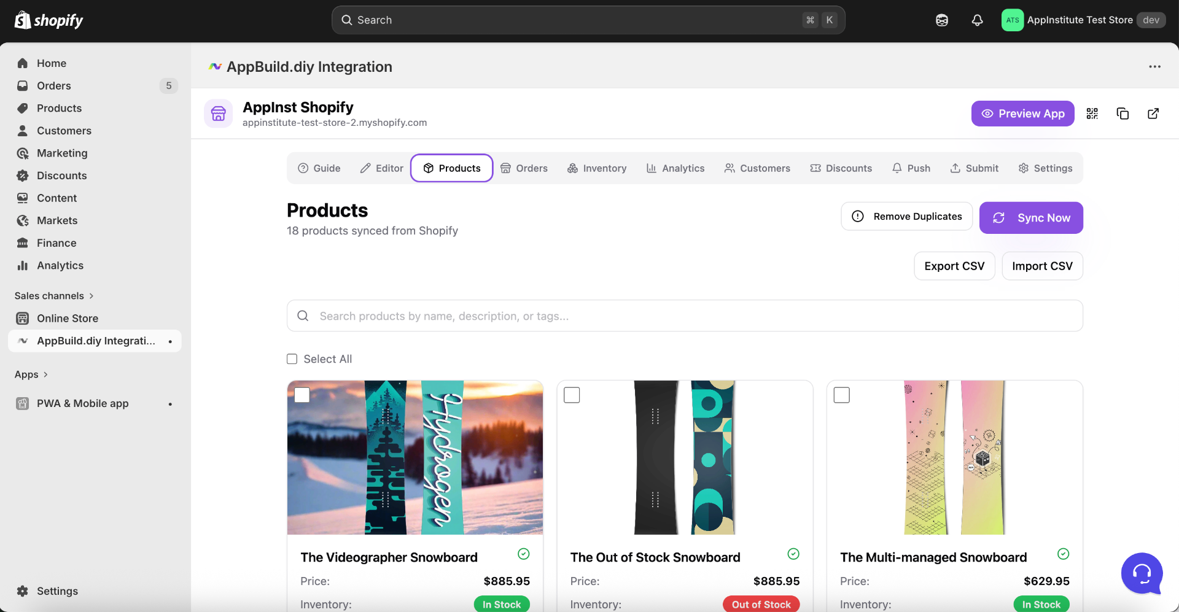
Task: Focus the product search field
Action: point(685,316)
